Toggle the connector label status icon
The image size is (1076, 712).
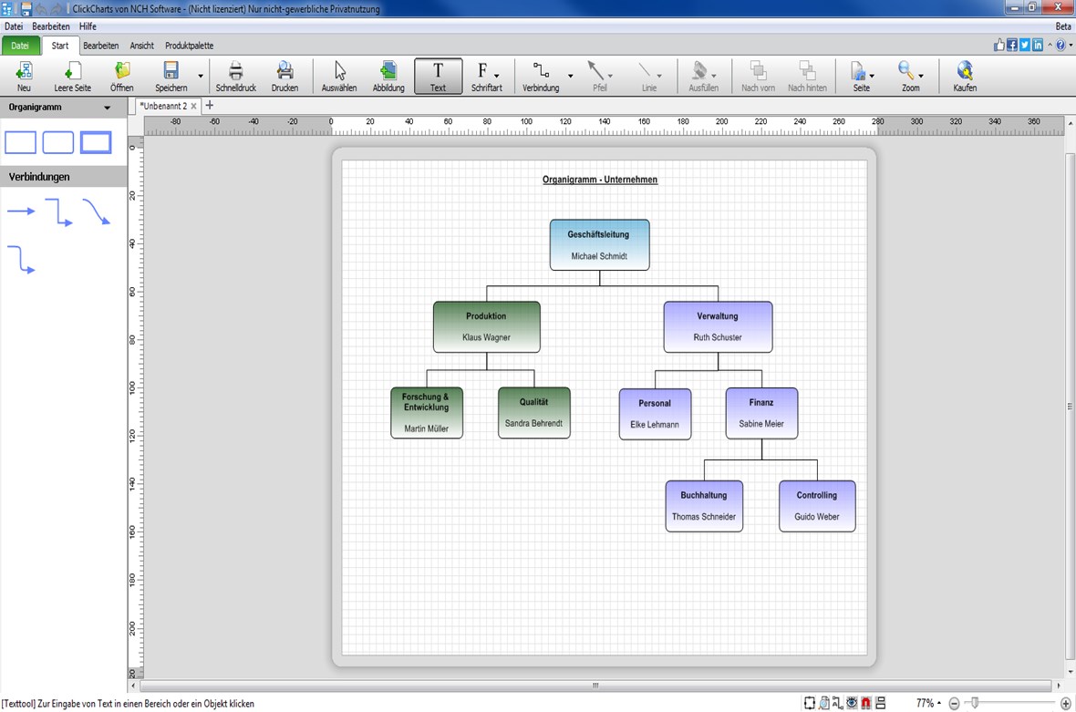coord(838,703)
